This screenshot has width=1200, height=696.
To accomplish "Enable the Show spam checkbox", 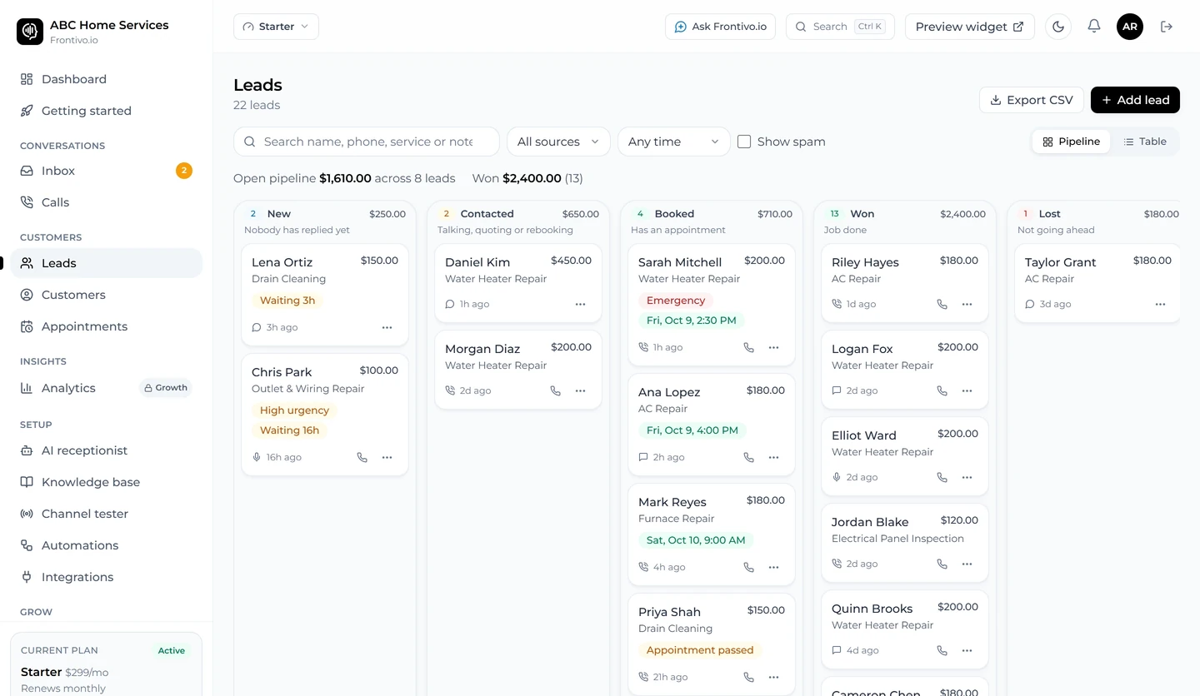I will click(x=744, y=142).
